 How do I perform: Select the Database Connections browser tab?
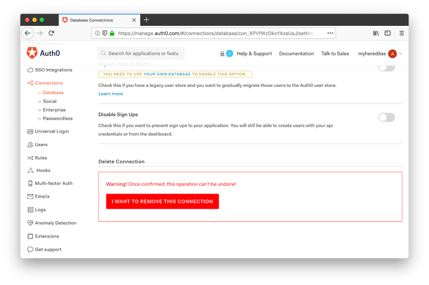(x=100, y=20)
